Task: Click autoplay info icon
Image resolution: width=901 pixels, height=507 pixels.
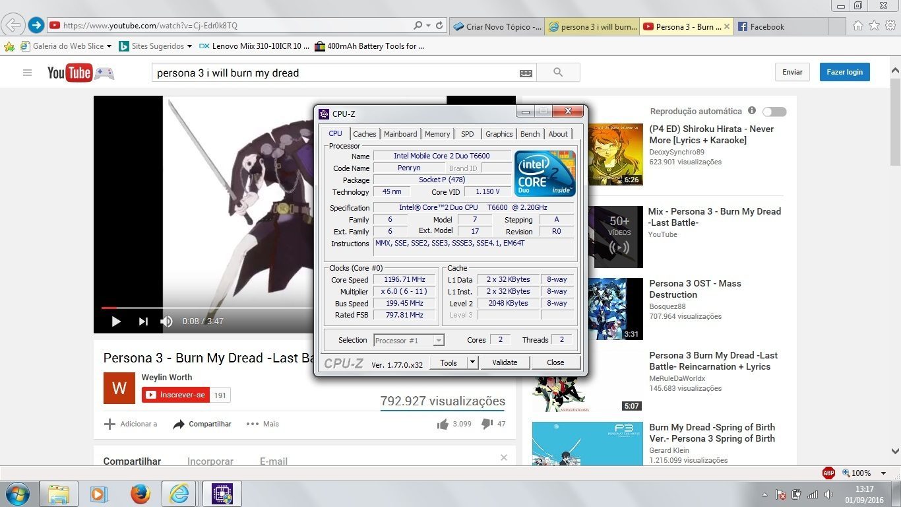Action: click(x=752, y=111)
